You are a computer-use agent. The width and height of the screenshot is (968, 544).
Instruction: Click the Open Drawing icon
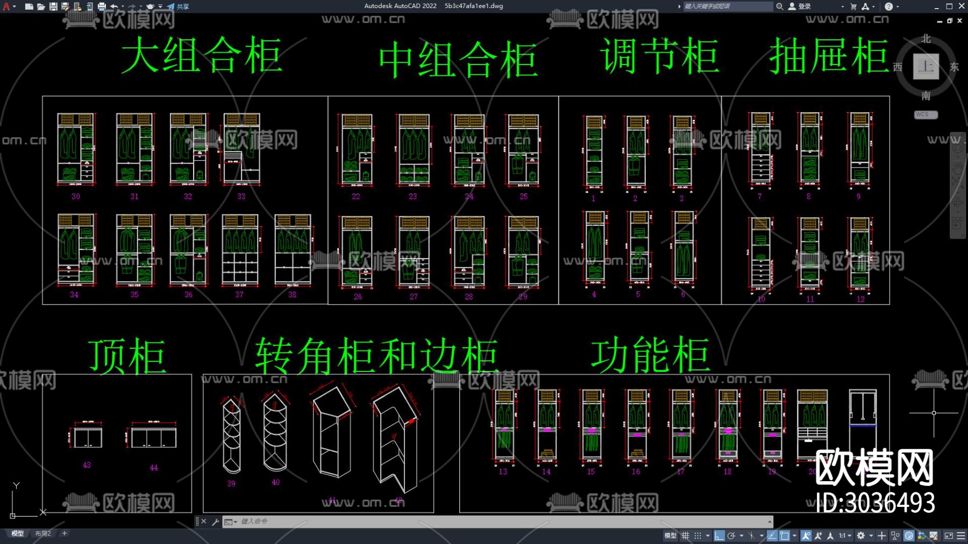click(x=41, y=6)
